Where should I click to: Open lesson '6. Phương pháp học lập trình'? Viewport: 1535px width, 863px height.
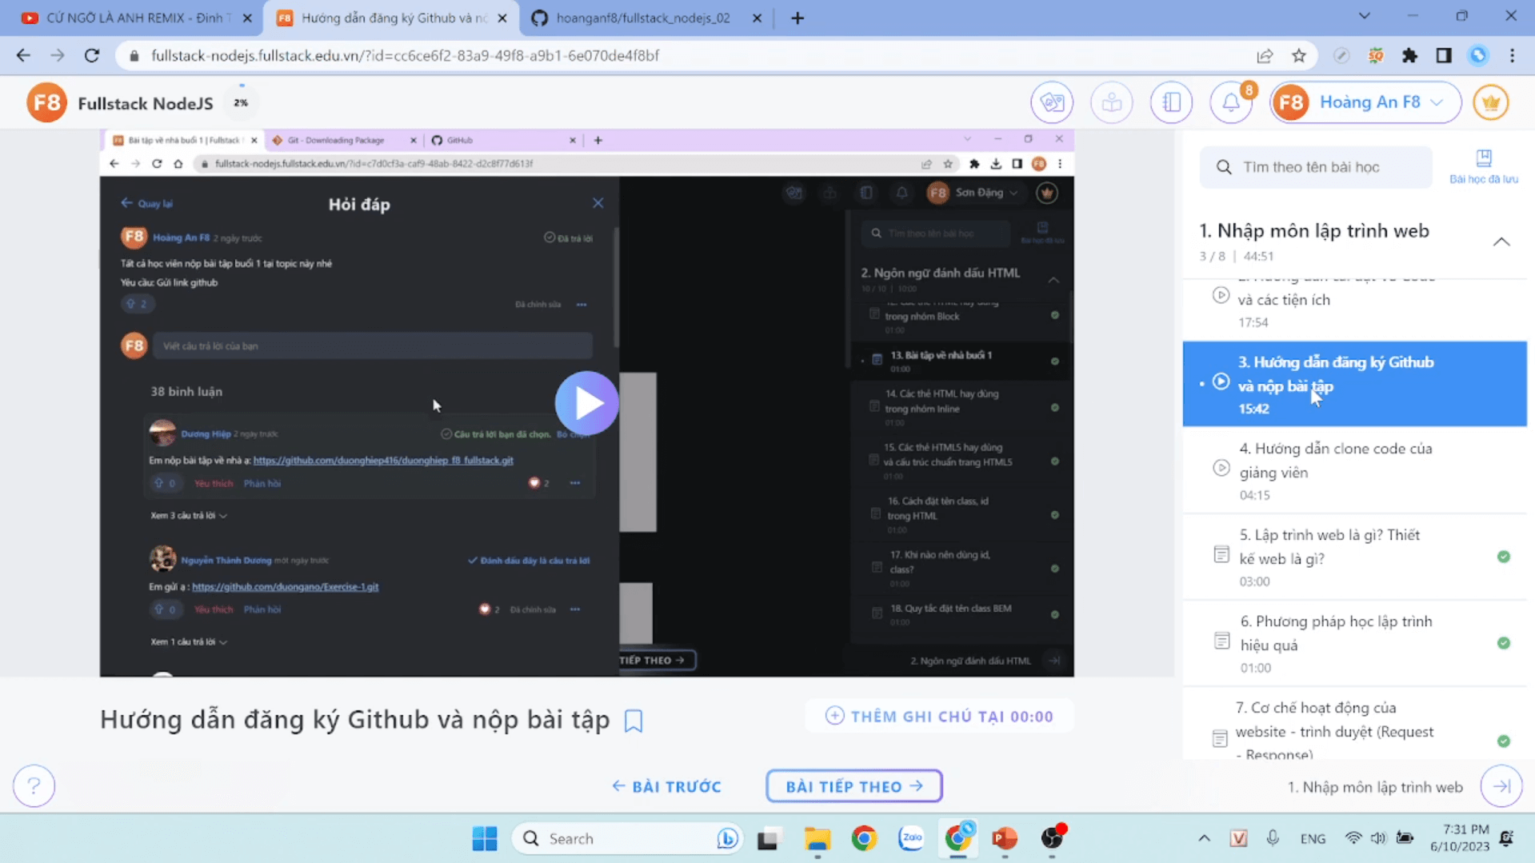(1354, 643)
